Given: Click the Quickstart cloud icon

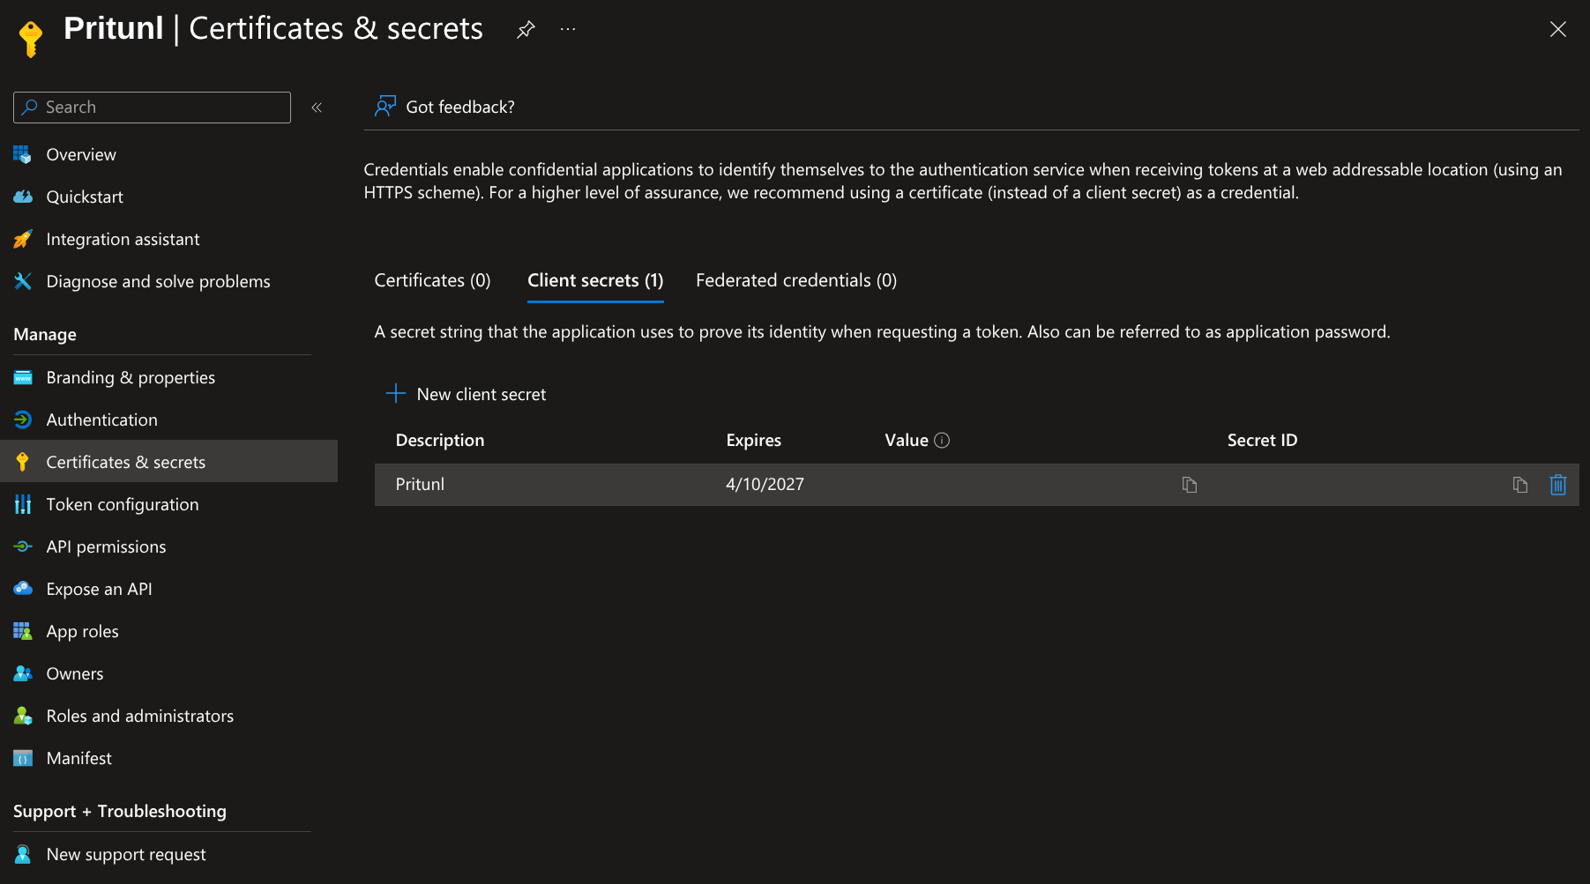Looking at the screenshot, I should [x=23, y=197].
